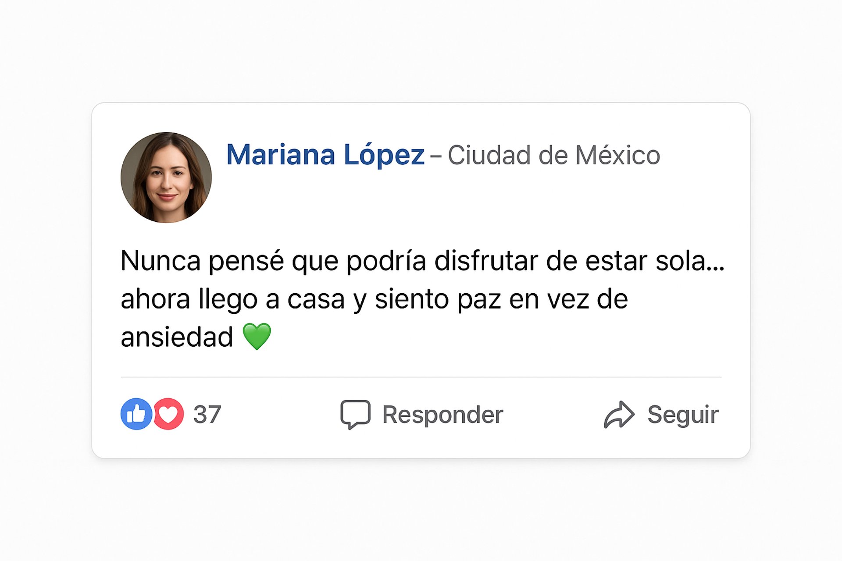Click the word "casa" in the post
Viewport: 842px width, 561px height.
[x=316, y=299]
